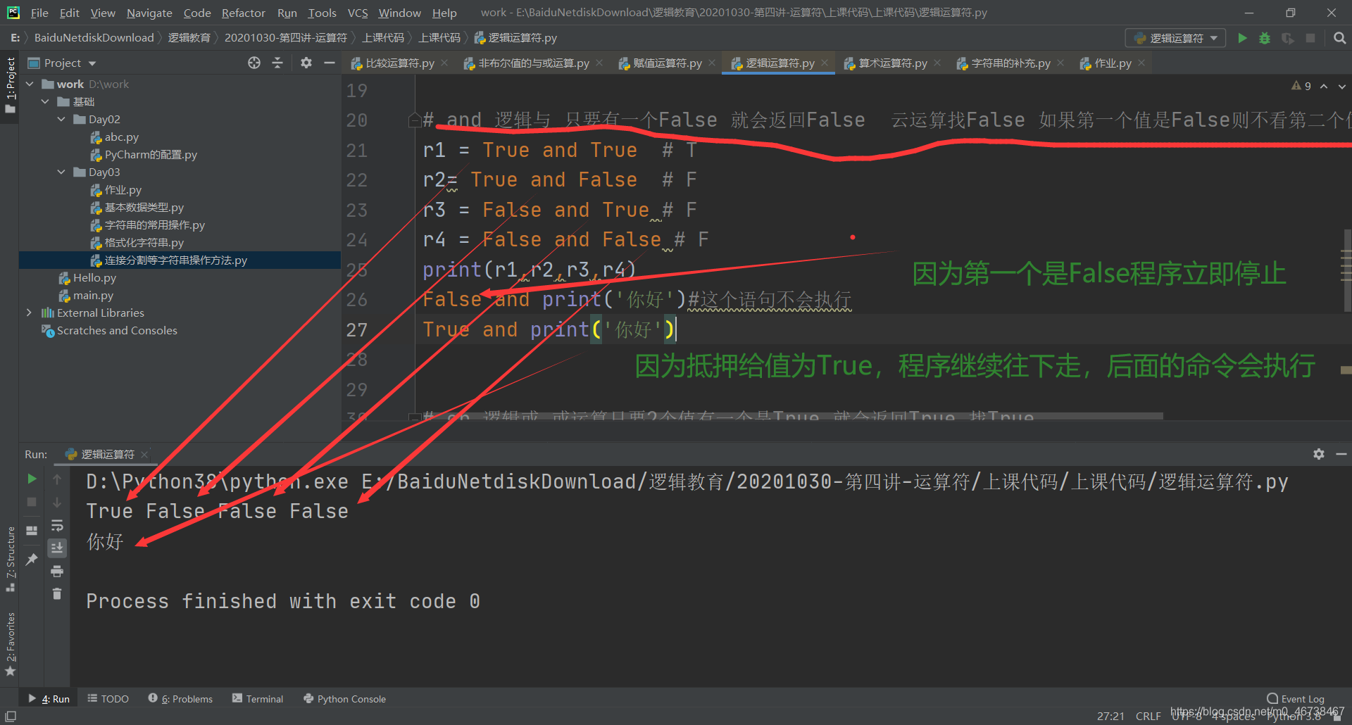
Task: Open Search Everywhere magnifier icon
Action: click(1339, 38)
